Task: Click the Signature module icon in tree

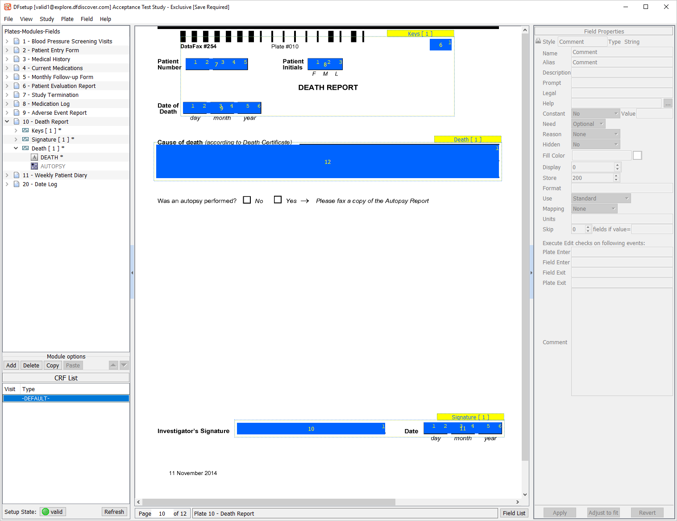Action: tap(25, 139)
